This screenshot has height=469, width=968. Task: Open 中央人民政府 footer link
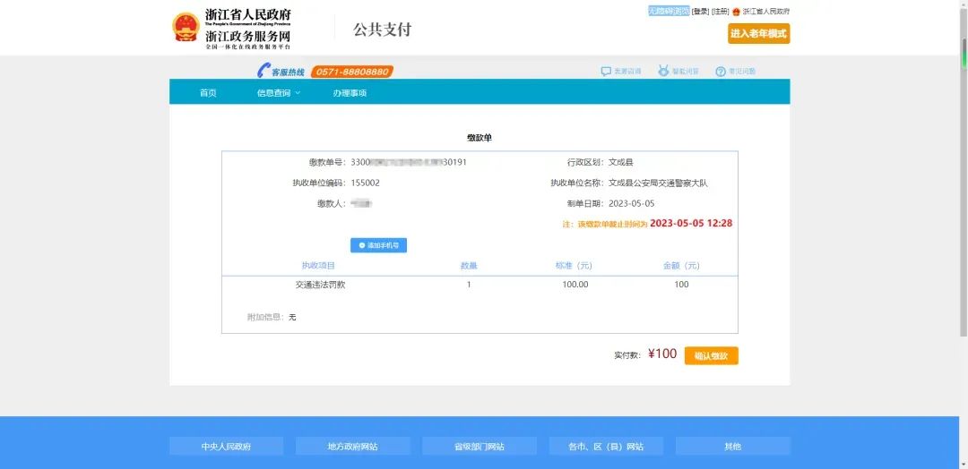coord(226,447)
